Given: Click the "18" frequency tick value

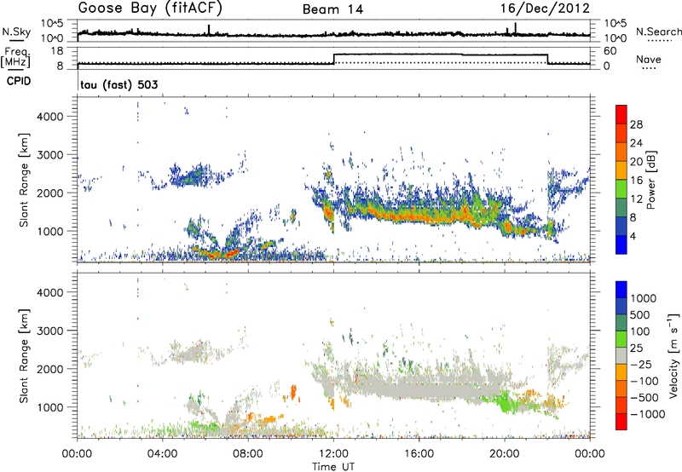Looking at the screenshot, I should point(56,51).
